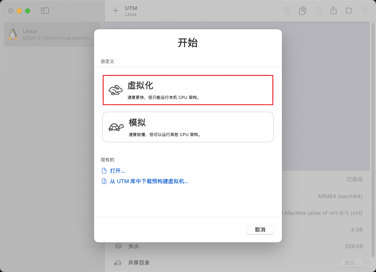Screen dimensions: 376x272
Task: Toggle the sidebar visibility icon
Action: coord(45,10)
